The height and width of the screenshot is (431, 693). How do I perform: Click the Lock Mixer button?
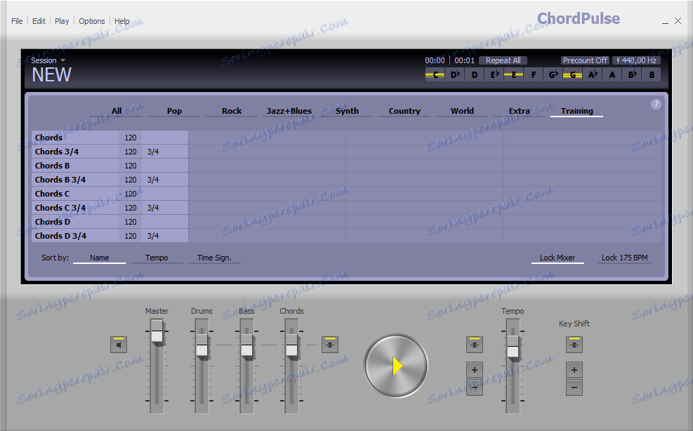pyautogui.click(x=557, y=257)
